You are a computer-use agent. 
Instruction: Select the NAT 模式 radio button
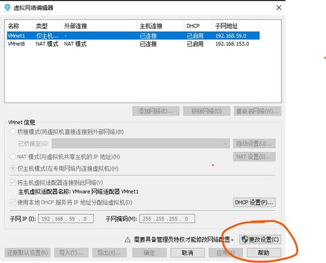click(13, 157)
